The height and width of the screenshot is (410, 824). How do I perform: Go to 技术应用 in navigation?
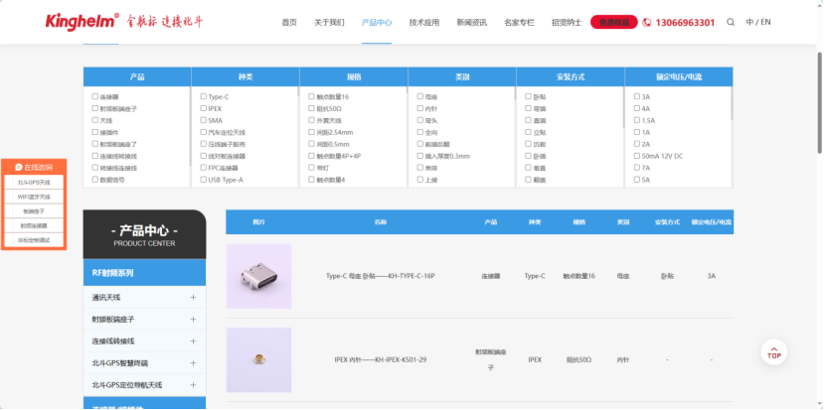tap(424, 23)
